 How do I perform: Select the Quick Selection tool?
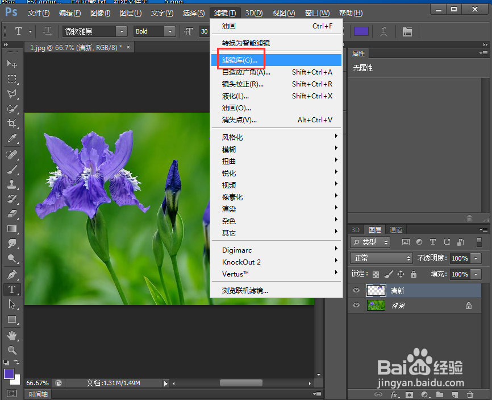(12, 109)
